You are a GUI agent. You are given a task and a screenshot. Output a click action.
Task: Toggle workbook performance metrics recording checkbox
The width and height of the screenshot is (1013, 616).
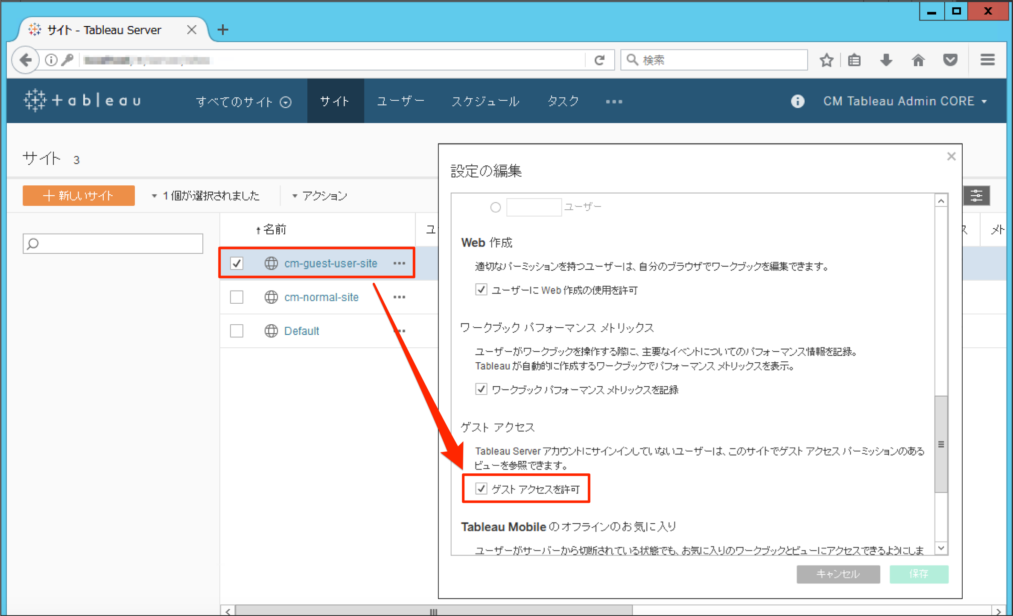tap(481, 389)
